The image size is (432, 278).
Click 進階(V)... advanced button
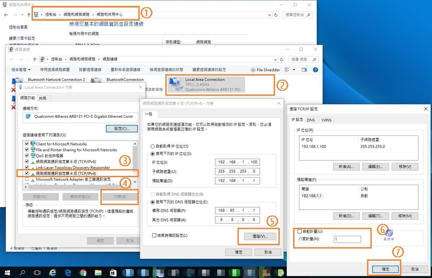pyautogui.click(x=260, y=236)
